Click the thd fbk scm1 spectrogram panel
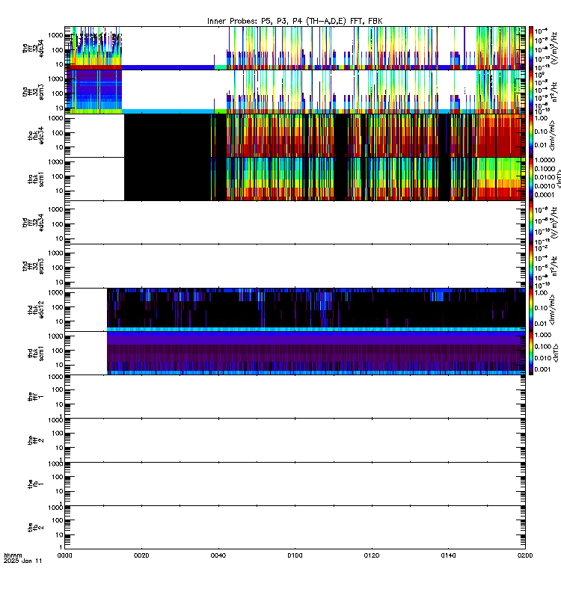 coord(295,354)
